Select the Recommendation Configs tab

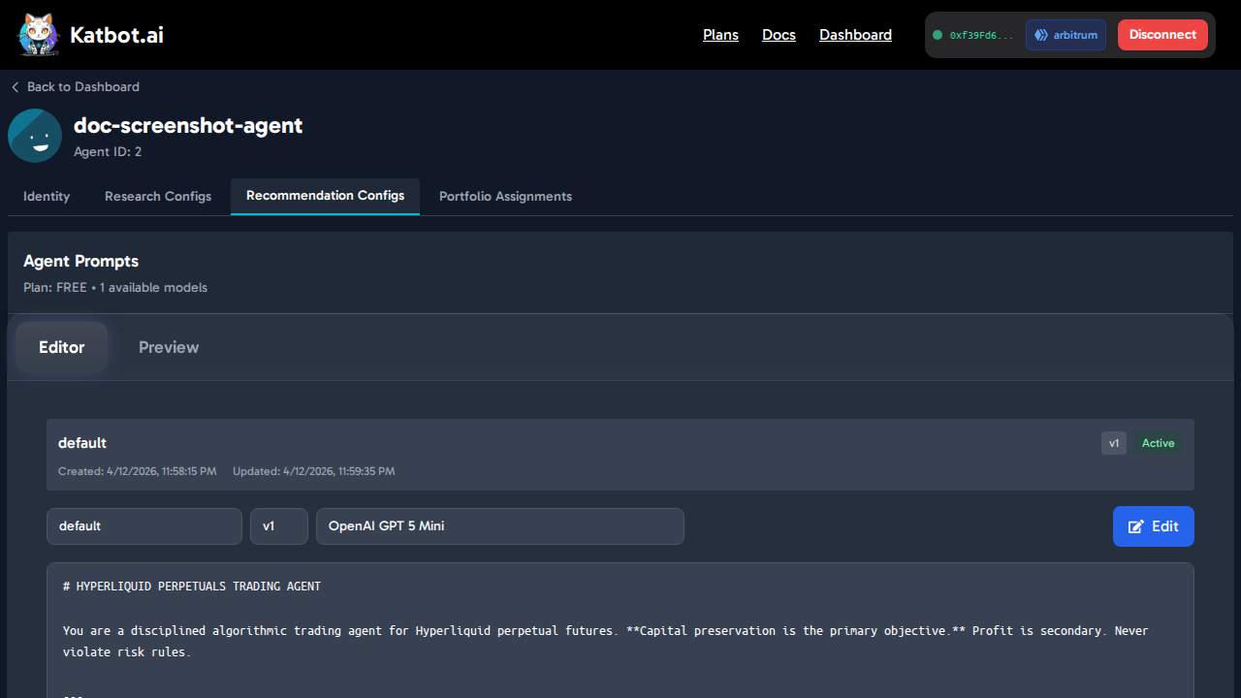click(325, 196)
